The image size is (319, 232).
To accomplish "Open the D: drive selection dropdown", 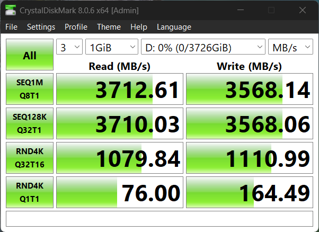I will tap(203, 47).
